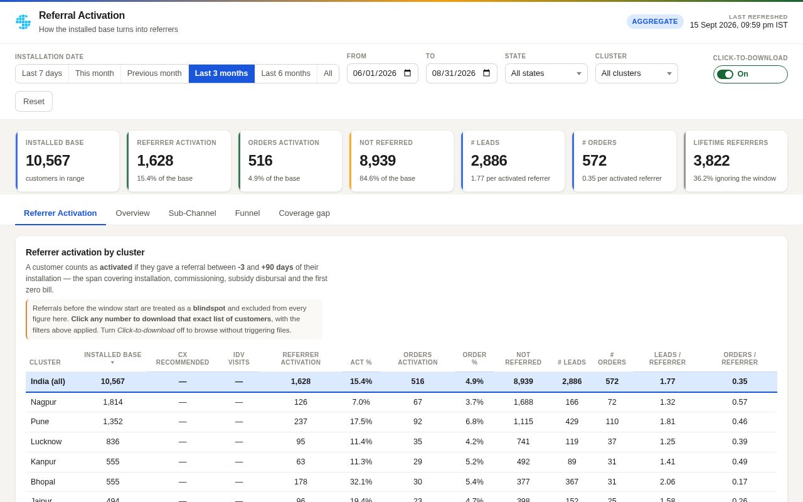The width and height of the screenshot is (803, 502).
Task: Click Nagpur orders activation 67
Action: point(418,402)
